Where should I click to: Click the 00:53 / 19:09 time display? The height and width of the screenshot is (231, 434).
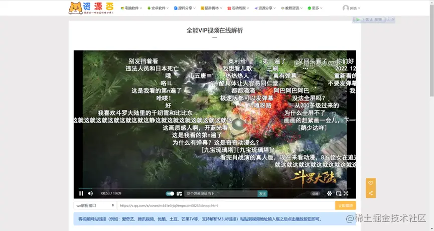point(111,193)
